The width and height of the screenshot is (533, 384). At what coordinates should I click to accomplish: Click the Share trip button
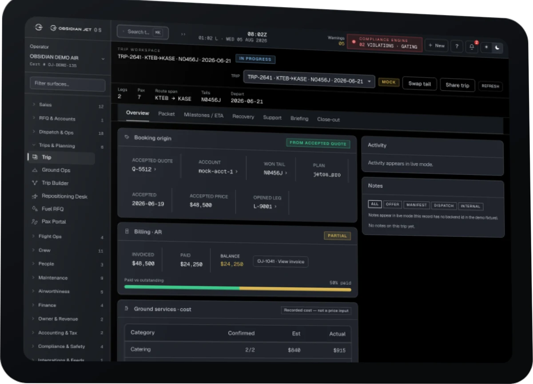pos(457,85)
